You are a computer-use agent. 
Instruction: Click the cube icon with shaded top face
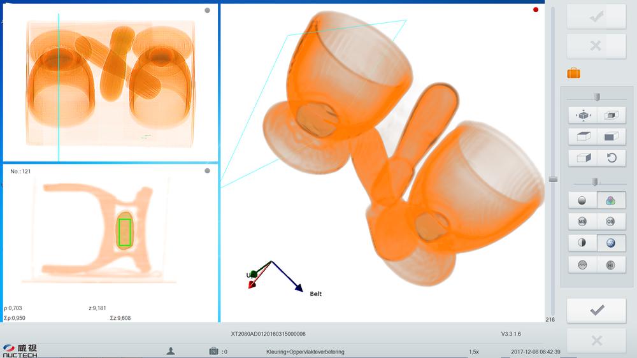click(x=582, y=136)
